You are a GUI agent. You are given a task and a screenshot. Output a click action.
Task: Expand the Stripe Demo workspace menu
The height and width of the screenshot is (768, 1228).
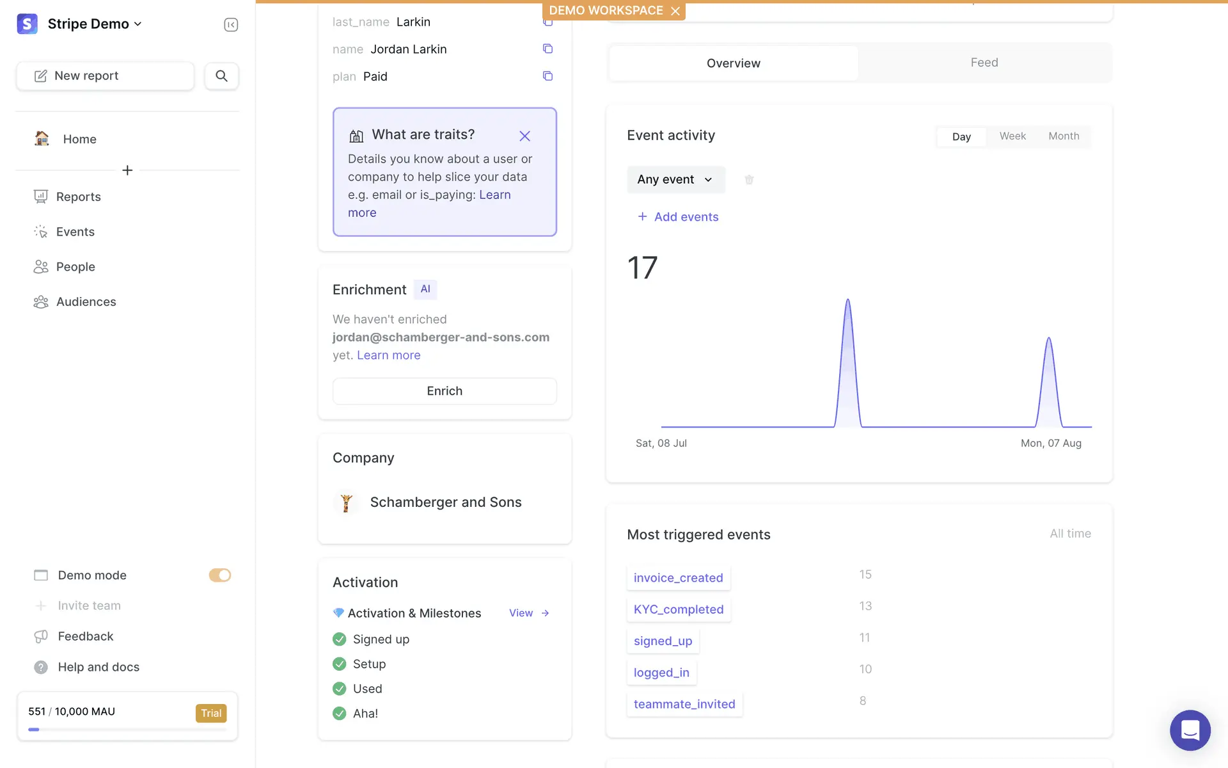click(x=95, y=24)
